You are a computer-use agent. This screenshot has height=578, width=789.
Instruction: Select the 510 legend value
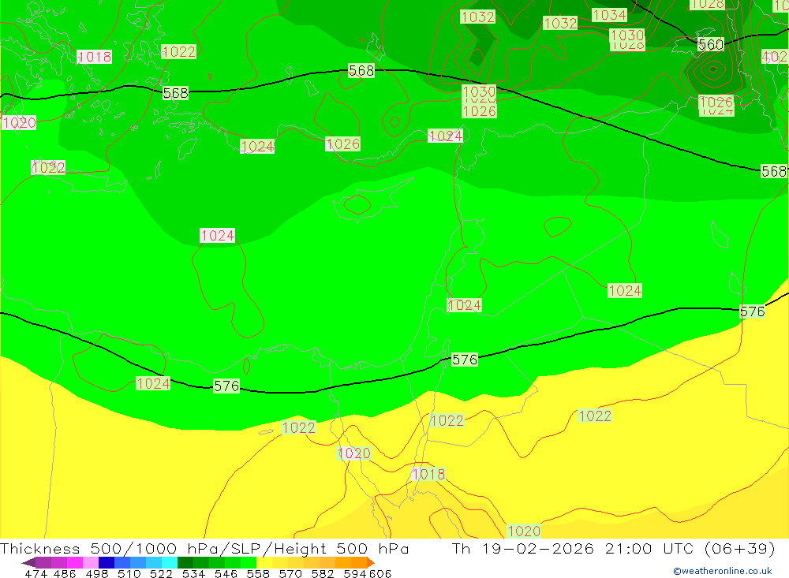click(129, 573)
